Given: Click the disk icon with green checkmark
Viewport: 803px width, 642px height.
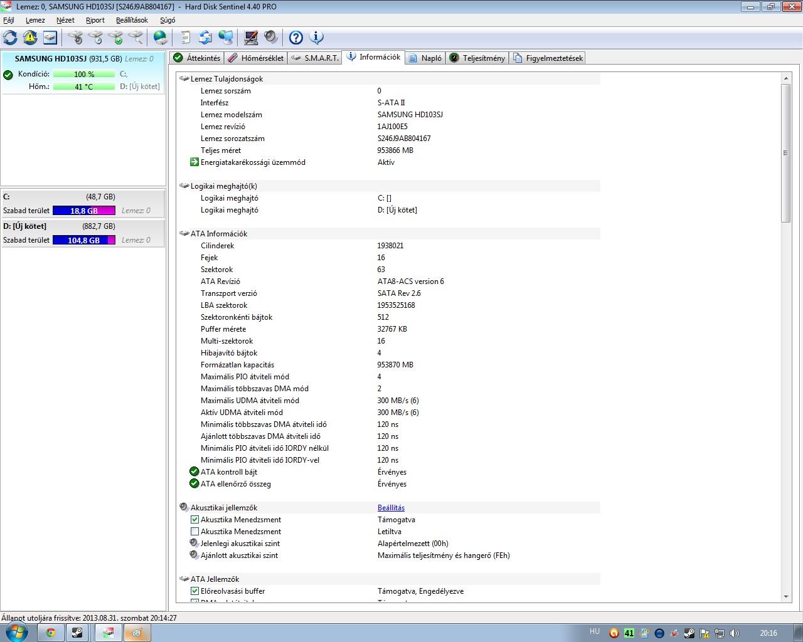Looking at the screenshot, I should 115,38.
